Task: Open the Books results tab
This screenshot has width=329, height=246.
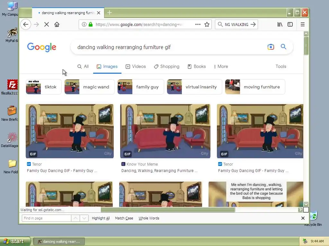Action: point(197,67)
